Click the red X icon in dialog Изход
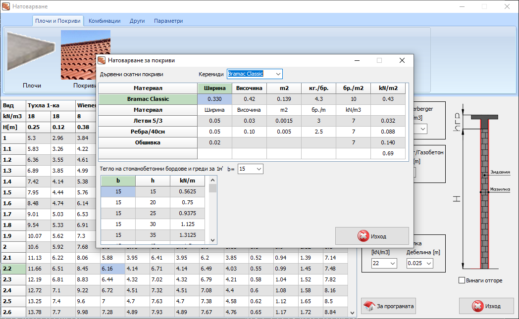Screen dimensions: 519x319 pyautogui.click(x=363, y=236)
